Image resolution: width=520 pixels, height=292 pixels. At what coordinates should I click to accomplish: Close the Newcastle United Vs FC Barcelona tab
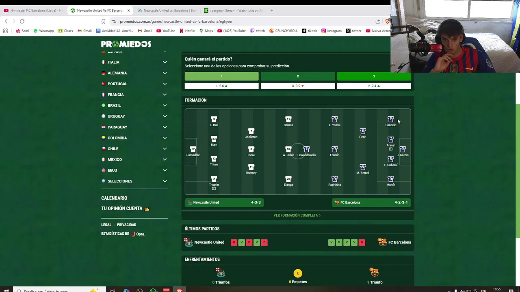pyautogui.click(x=129, y=11)
